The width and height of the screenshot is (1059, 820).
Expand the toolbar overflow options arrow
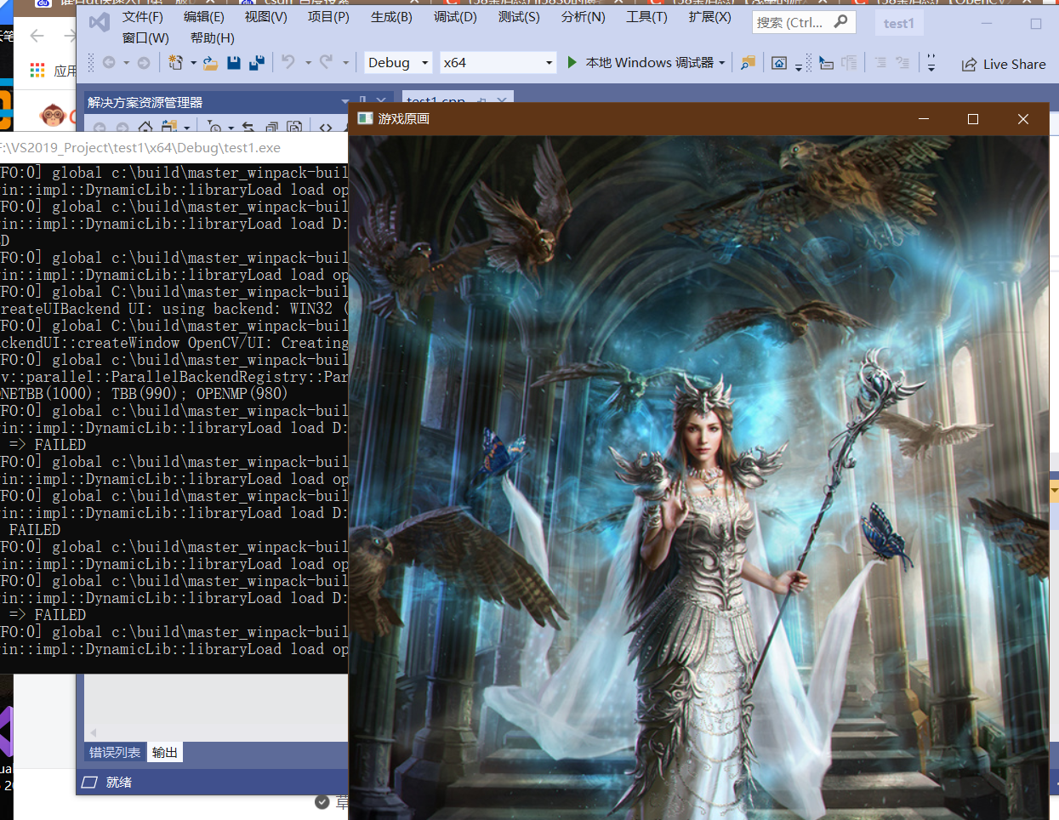click(931, 63)
